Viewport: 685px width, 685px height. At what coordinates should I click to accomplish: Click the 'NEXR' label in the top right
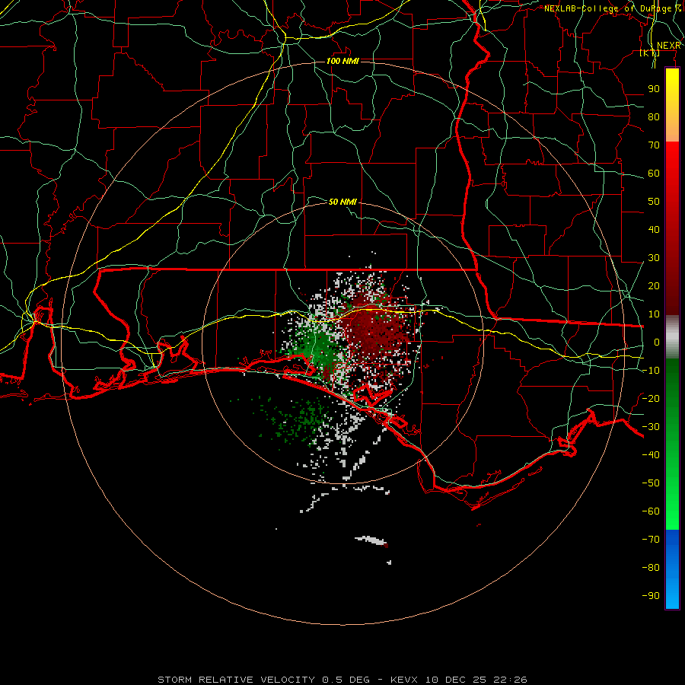click(x=668, y=46)
